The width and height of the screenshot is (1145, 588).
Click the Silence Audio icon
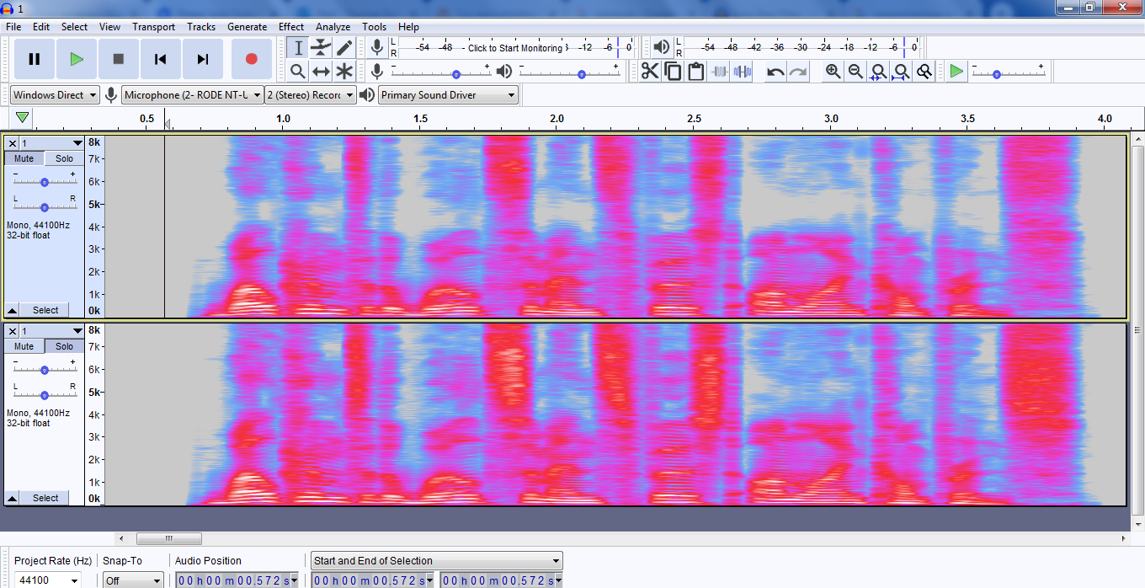click(742, 72)
